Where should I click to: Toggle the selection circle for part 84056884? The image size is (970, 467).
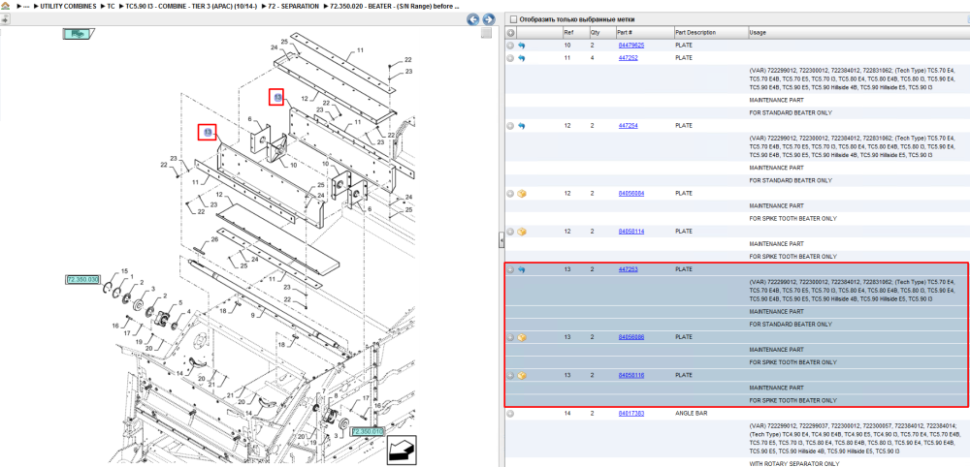click(510, 194)
